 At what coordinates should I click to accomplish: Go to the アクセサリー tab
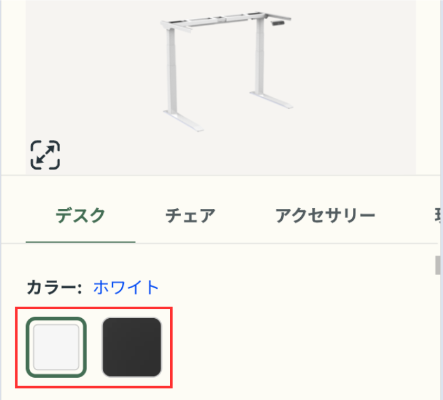click(x=325, y=216)
